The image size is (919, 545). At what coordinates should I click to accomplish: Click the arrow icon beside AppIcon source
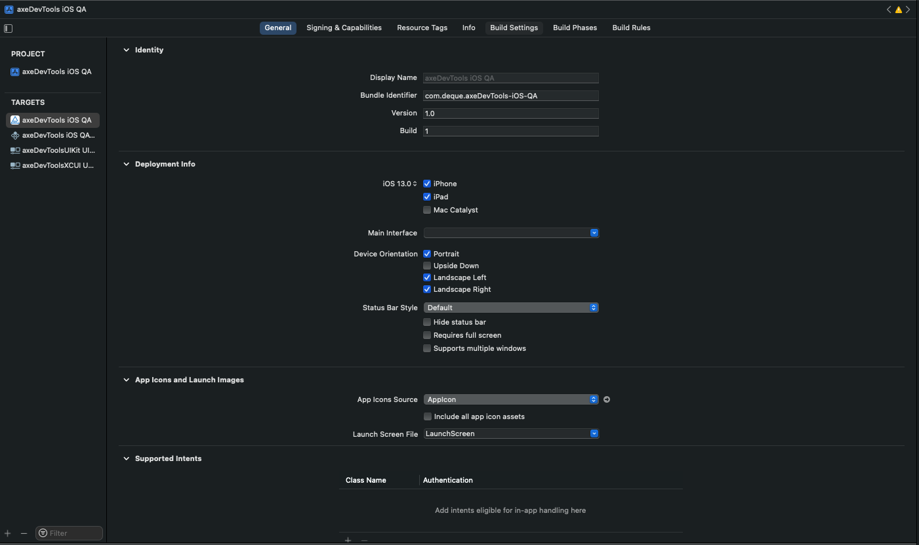pyautogui.click(x=607, y=399)
